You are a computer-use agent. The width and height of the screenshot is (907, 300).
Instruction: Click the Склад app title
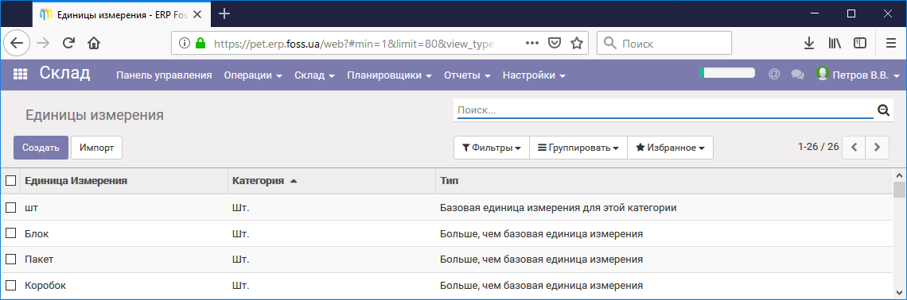pos(64,73)
